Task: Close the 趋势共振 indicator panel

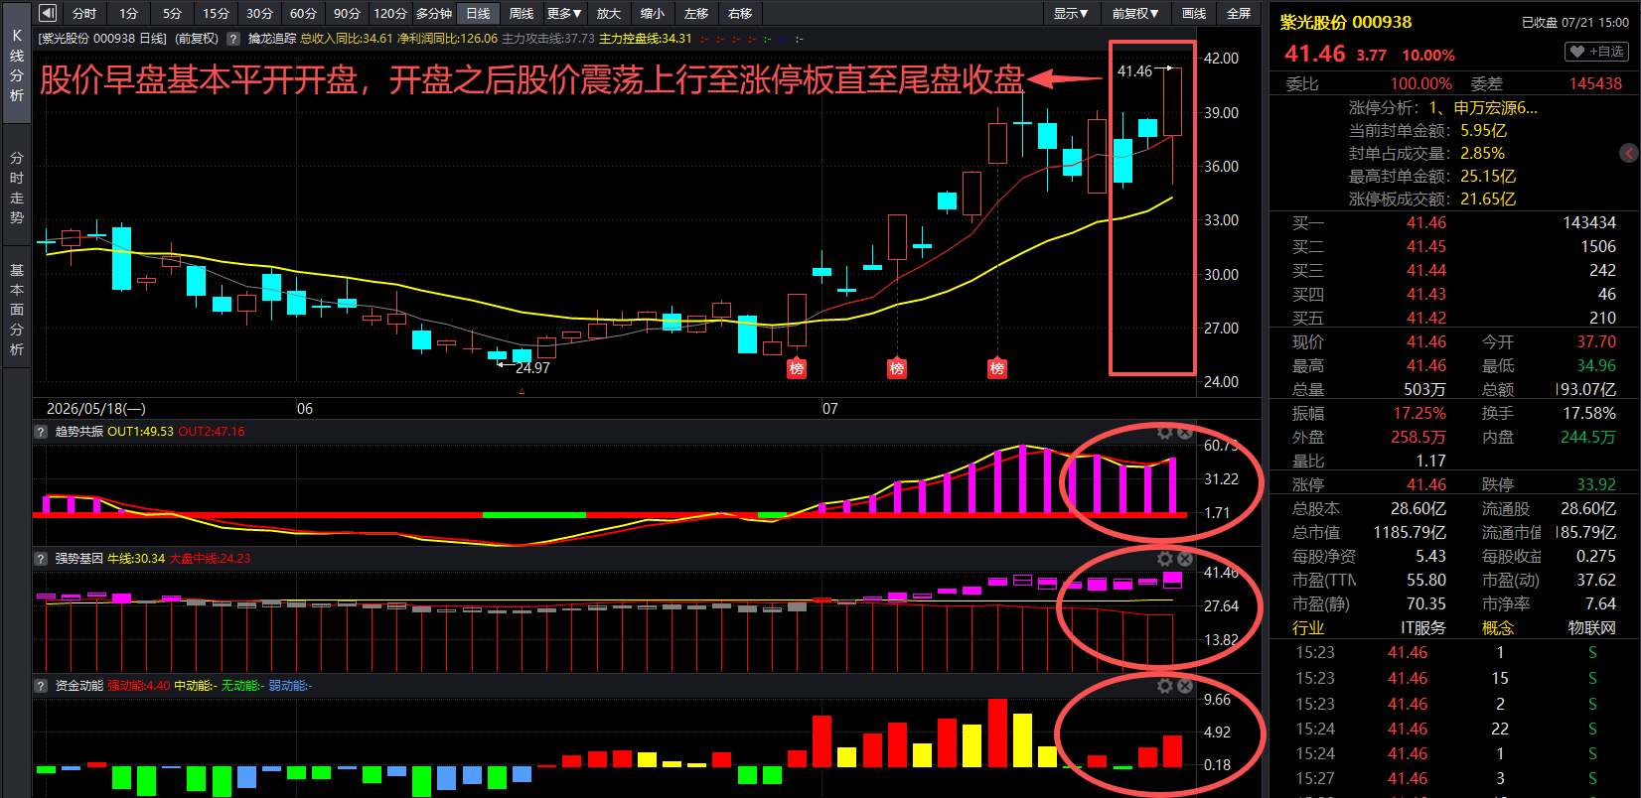Action: point(1185,432)
